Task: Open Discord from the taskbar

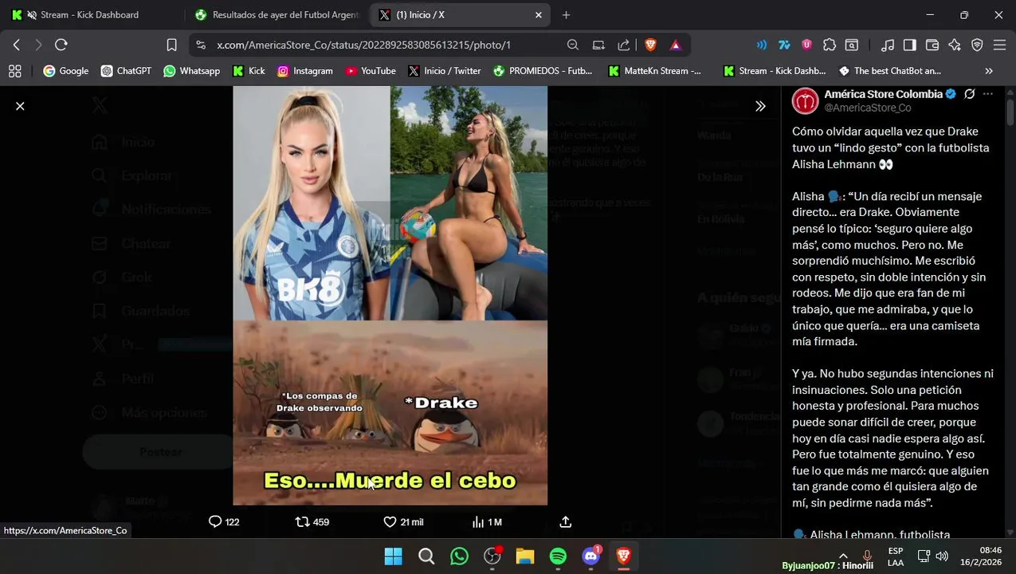Action: (x=590, y=556)
